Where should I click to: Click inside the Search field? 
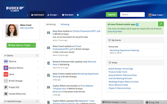(x=132, y=15)
